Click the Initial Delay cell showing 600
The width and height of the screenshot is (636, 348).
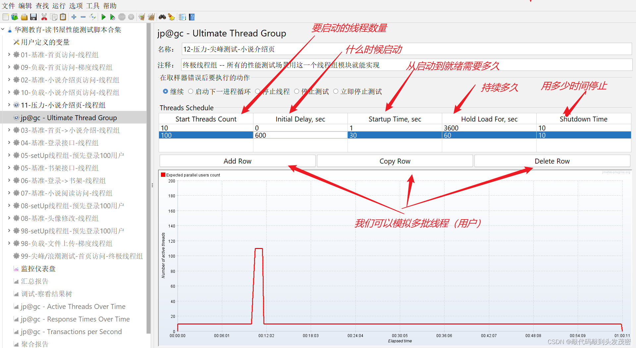300,135
